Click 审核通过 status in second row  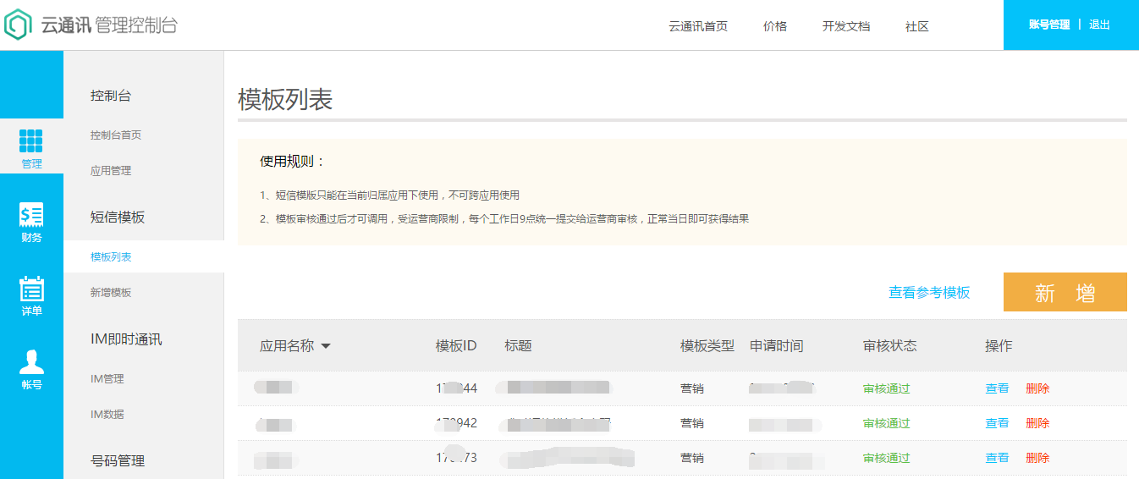tap(887, 423)
